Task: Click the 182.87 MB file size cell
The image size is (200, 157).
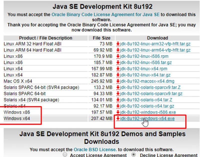Action: click(102, 75)
